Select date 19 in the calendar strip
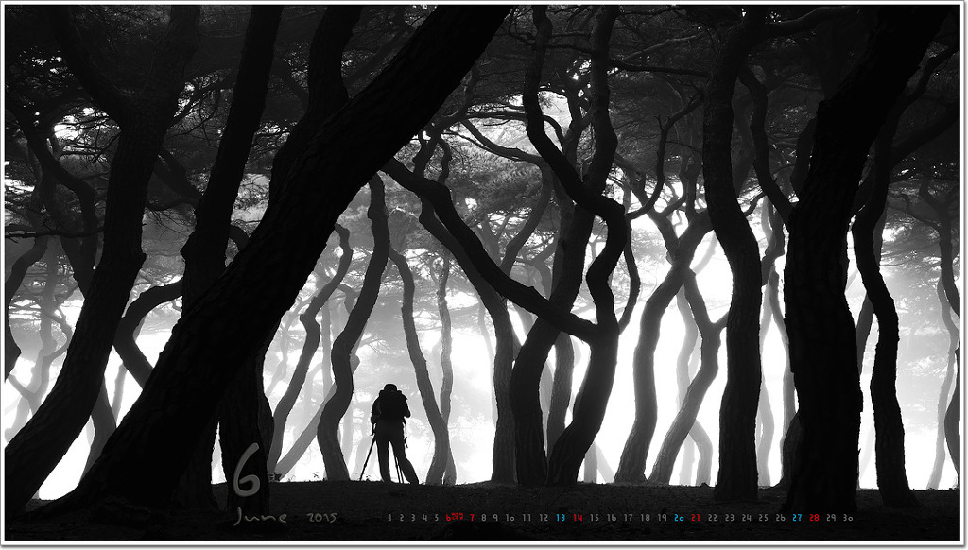The image size is (968, 550). [x=662, y=518]
